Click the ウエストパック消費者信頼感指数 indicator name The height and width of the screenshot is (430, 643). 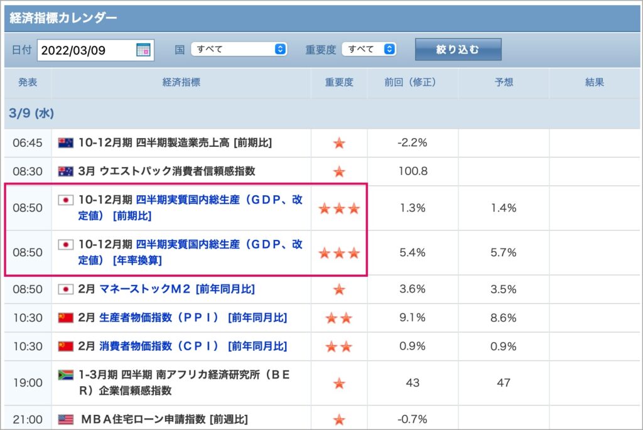[167, 171]
